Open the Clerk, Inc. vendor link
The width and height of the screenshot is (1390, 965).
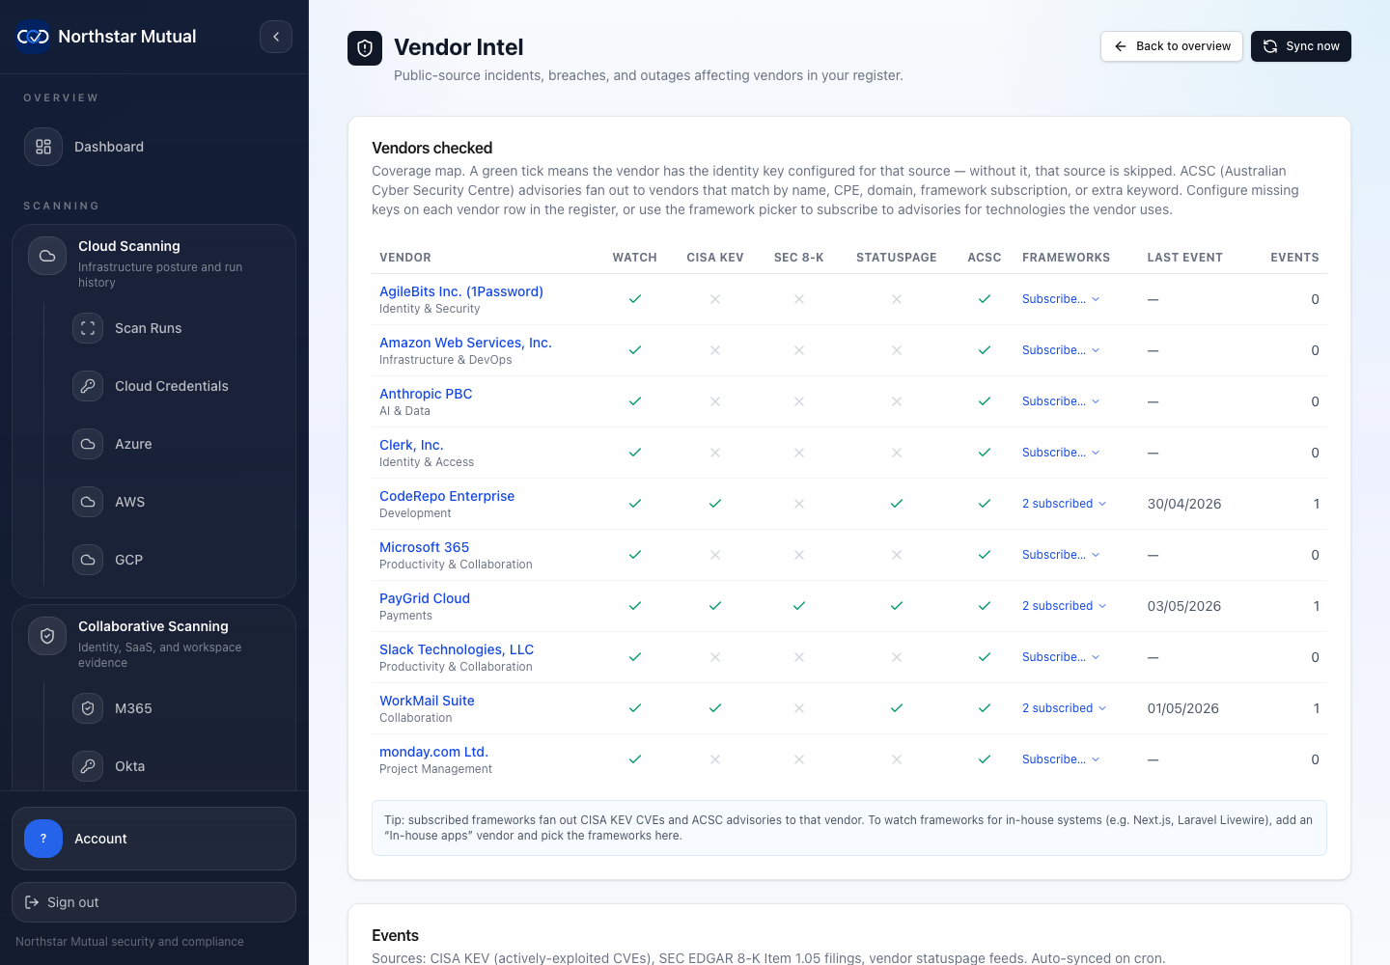(x=411, y=445)
